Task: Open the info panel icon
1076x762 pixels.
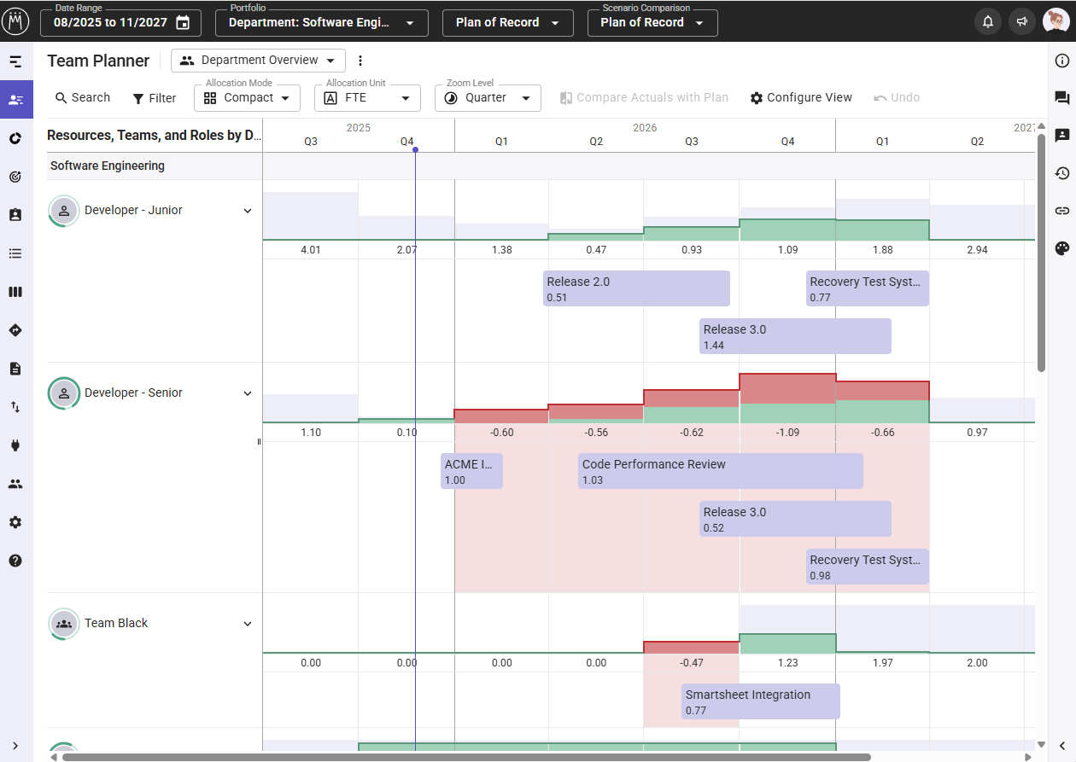Action: tap(1061, 61)
